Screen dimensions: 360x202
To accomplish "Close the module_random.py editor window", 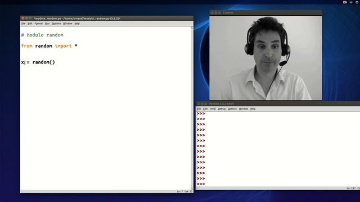I will tap(22, 19).
